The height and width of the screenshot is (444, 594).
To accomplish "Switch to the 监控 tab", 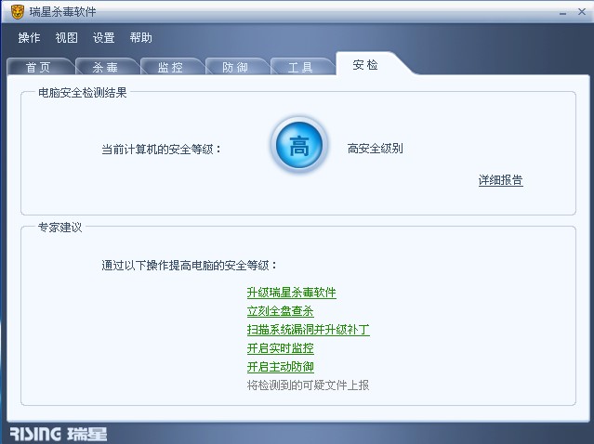I will point(170,67).
